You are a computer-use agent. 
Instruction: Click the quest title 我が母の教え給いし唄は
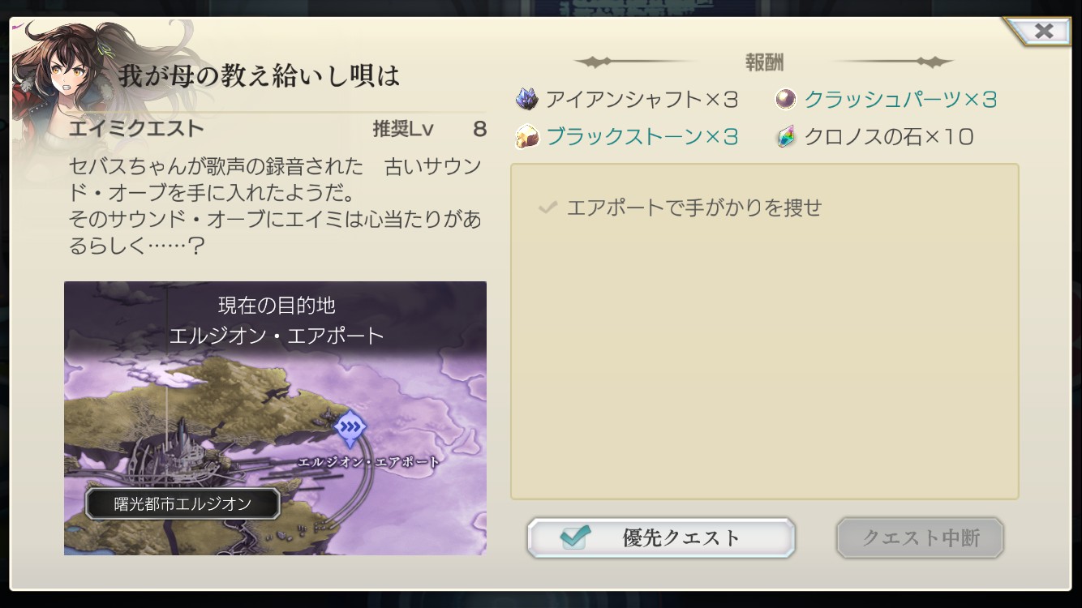(x=260, y=77)
